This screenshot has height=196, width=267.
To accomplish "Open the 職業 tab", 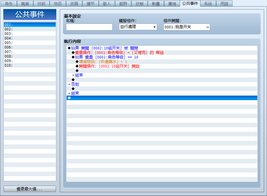I will [x=25, y=4].
